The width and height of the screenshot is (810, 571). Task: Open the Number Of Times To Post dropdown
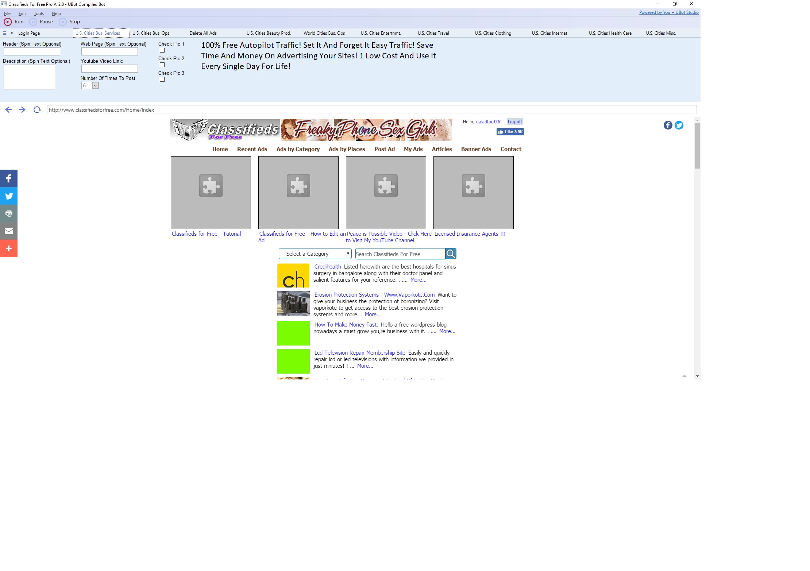[95, 86]
